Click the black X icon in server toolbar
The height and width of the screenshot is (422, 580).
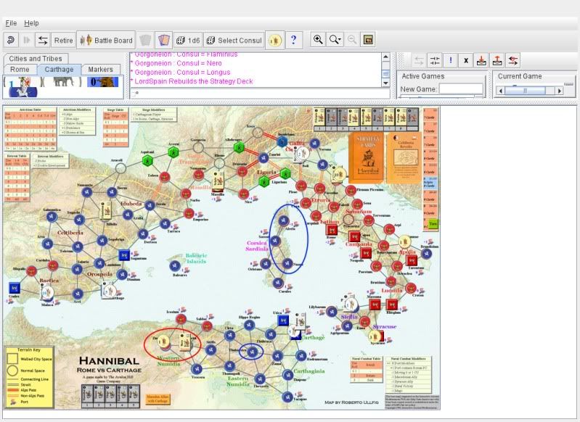coord(466,60)
